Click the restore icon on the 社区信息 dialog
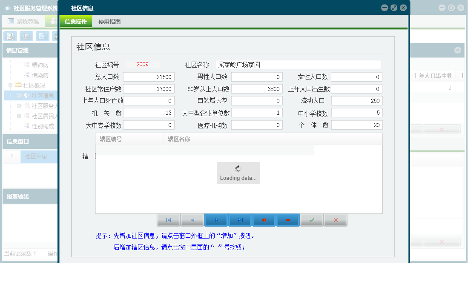The height and width of the screenshot is (287, 468). pos(393,7)
